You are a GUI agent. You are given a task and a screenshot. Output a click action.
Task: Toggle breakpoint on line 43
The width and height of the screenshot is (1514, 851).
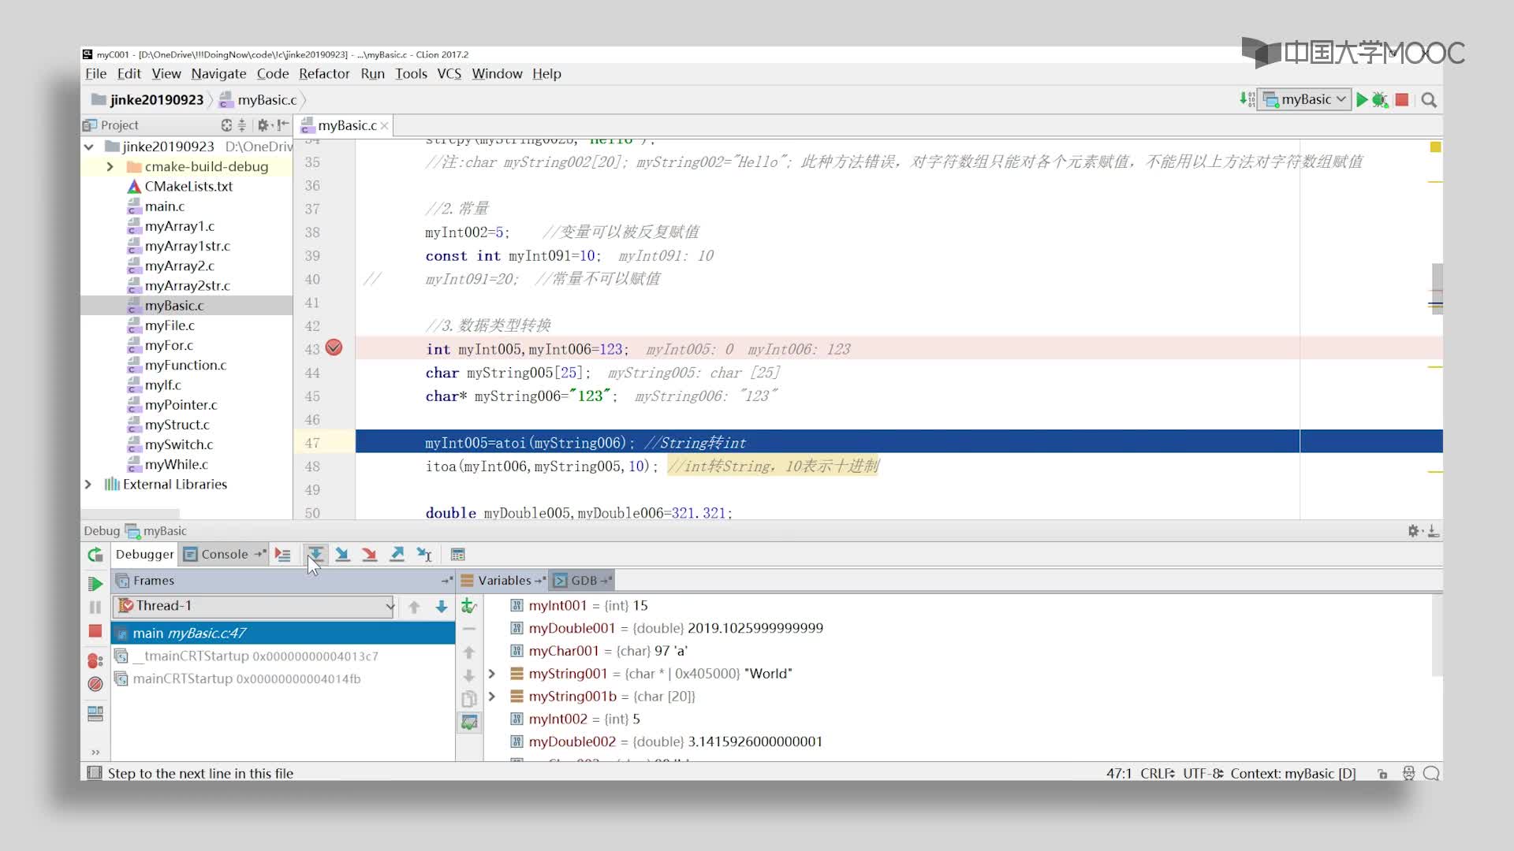(x=334, y=347)
